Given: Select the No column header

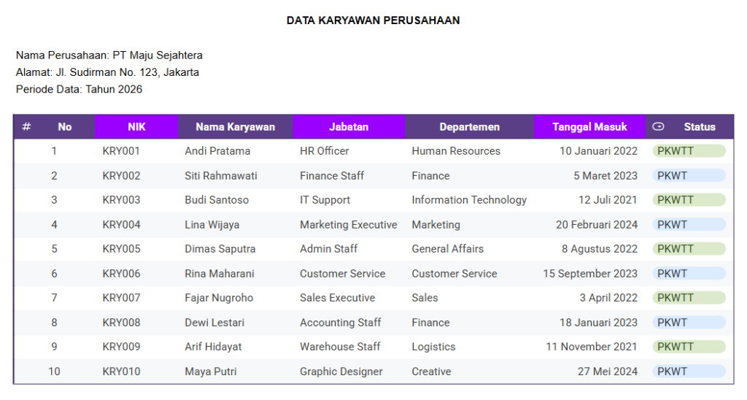Looking at the screenshot, I should tap(65, 127).
